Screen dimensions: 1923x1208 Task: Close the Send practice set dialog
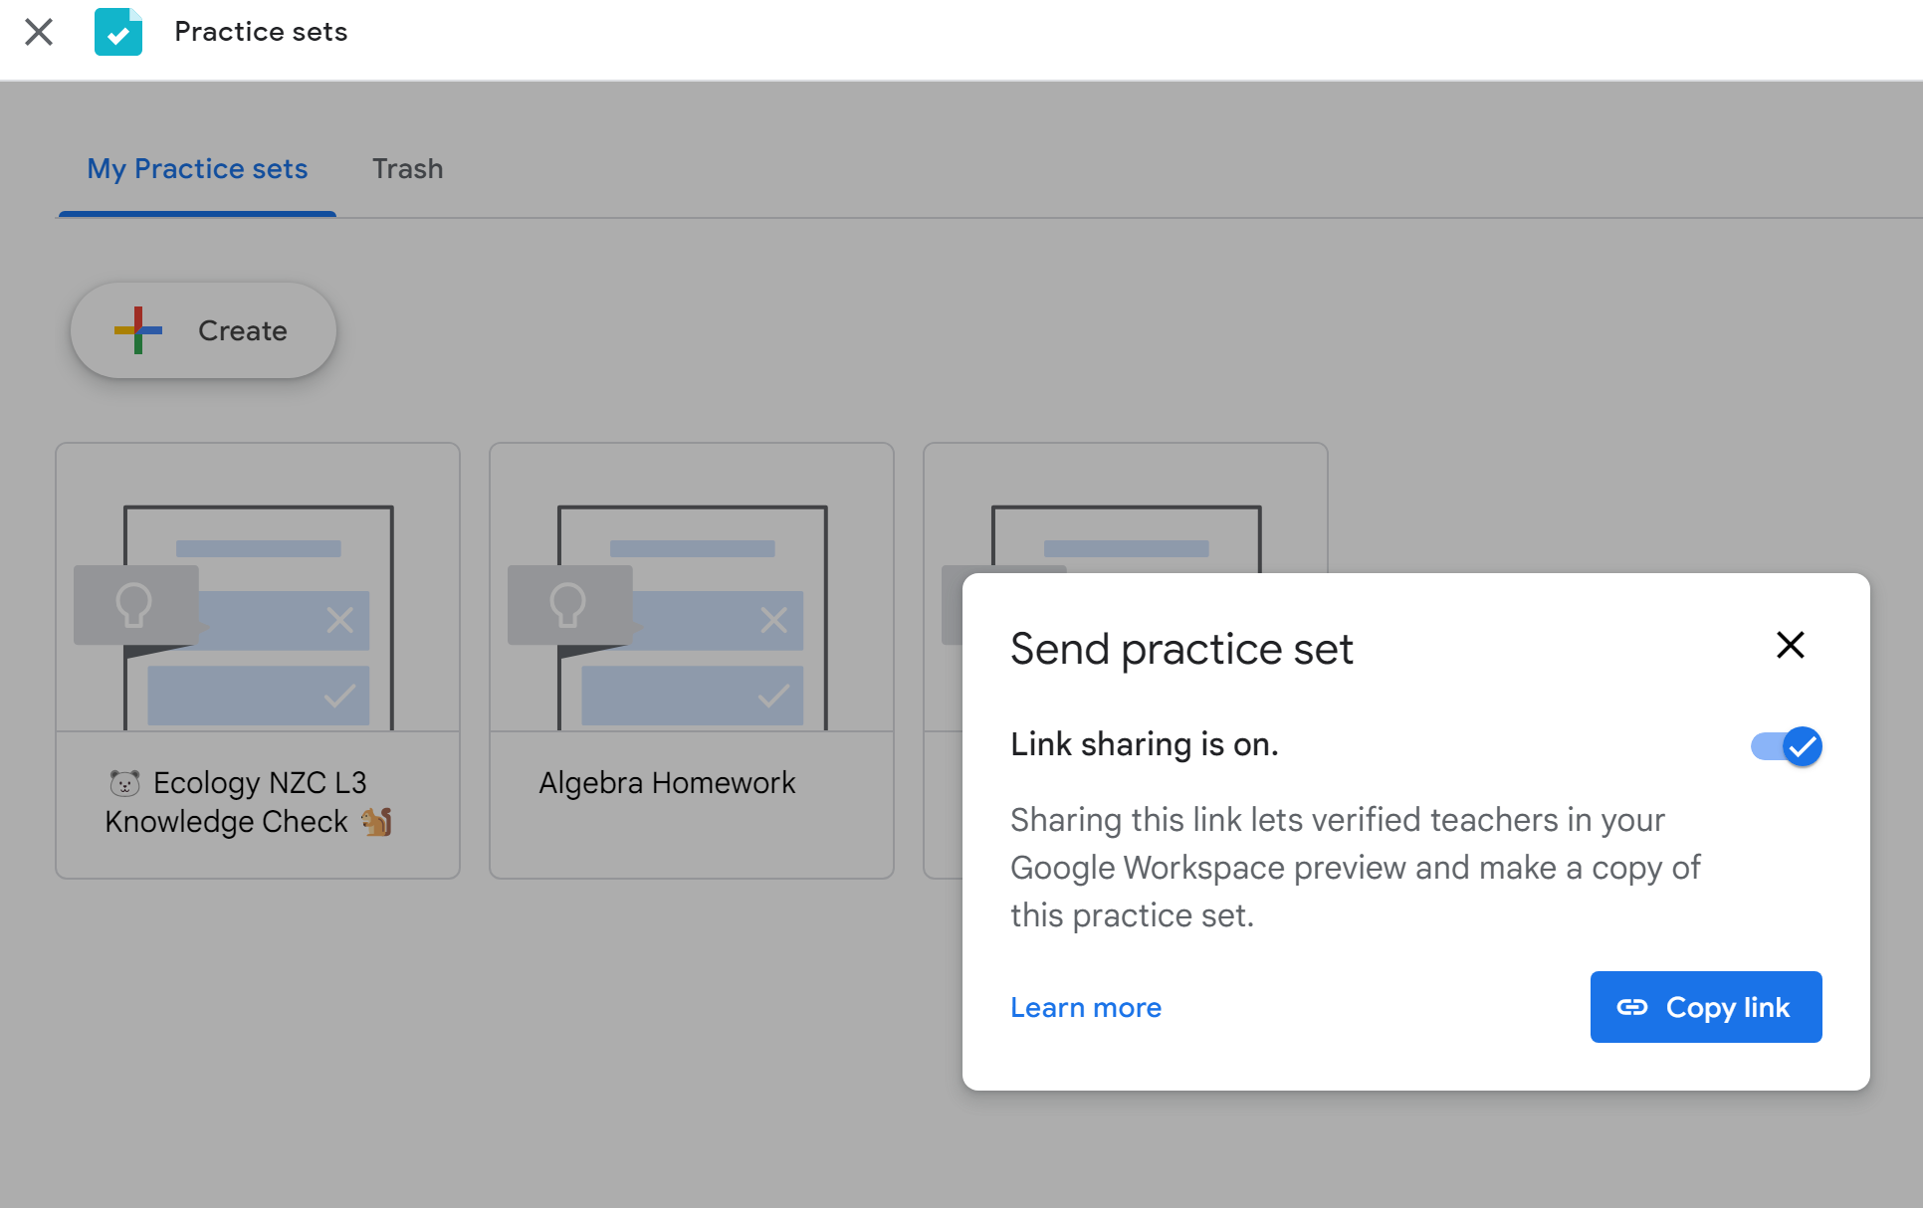point(1790,645)
